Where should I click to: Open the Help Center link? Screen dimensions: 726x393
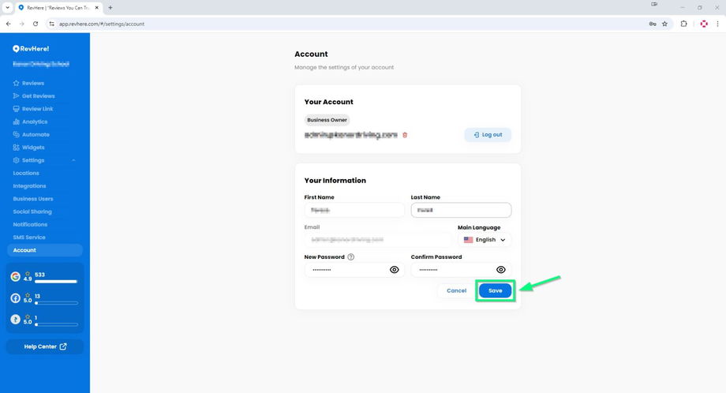click(45, 346)
